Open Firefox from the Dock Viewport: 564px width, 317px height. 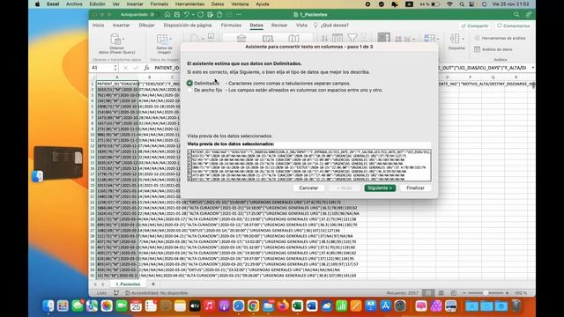[x=283, y=306]
